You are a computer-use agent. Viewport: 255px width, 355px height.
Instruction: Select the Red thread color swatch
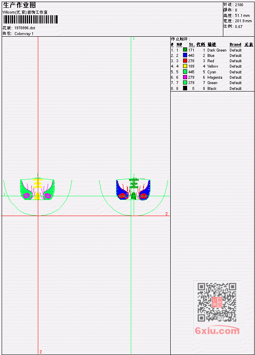(x=185, y=61)
